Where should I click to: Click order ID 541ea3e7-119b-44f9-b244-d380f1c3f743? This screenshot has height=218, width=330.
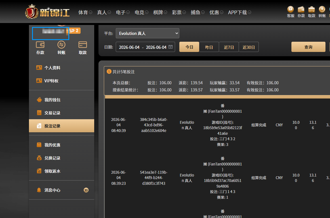pos(154,178)
